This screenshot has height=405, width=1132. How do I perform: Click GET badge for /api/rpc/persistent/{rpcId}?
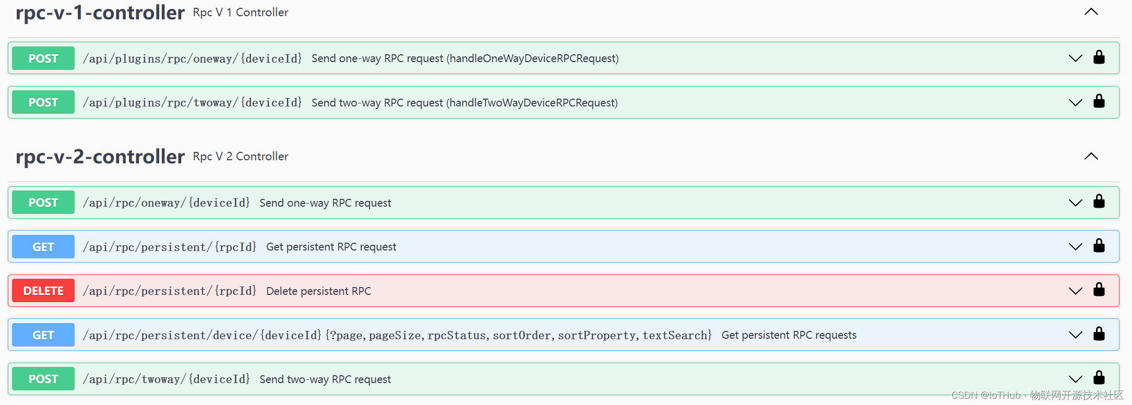click(x=43, y=247)
